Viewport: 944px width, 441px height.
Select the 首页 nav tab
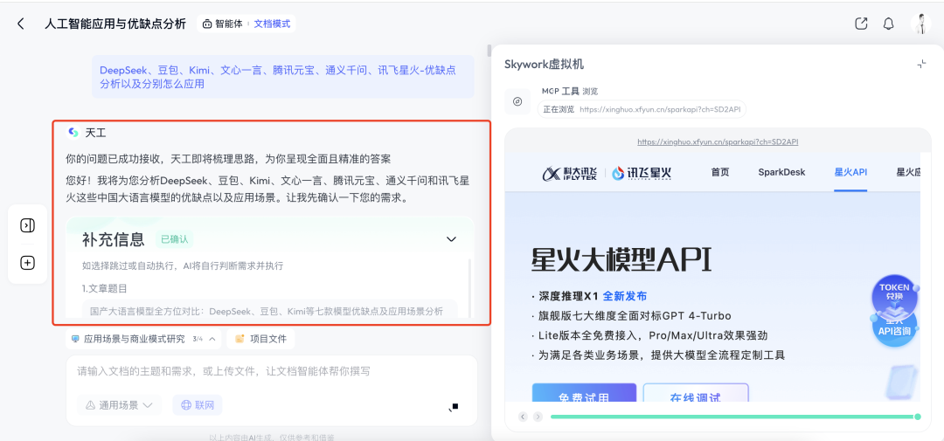click(x=720, y=173)
